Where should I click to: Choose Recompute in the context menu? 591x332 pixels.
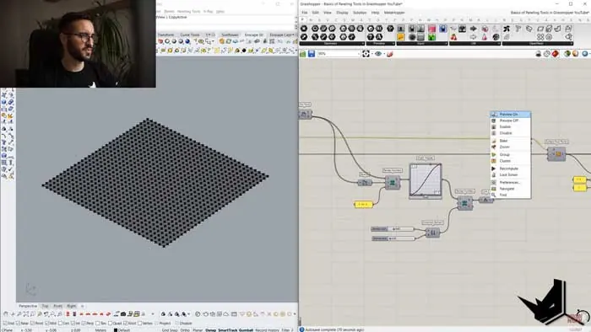[510, 169]
